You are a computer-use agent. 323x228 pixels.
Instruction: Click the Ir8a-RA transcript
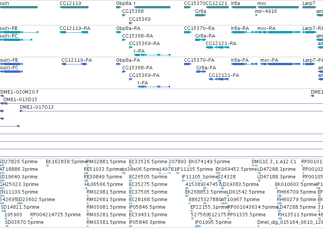[x=244, y=32]
